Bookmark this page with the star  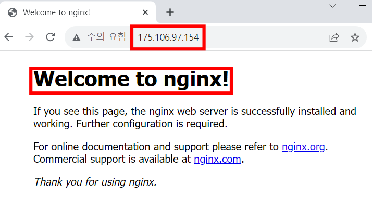point(355,37)
